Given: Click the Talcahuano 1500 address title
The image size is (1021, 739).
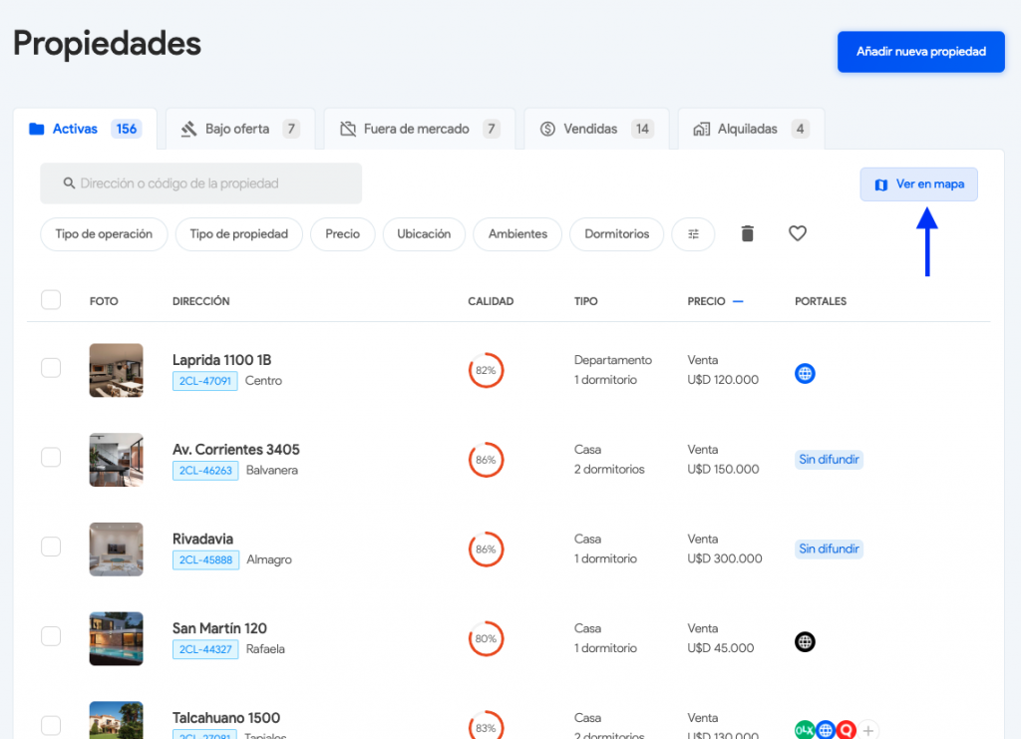Looking at the screenshot, I should pos(226,717).
